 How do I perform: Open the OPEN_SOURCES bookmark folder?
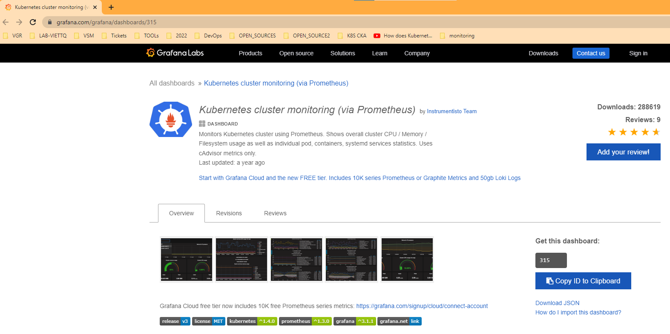click(x=253, y=36)
